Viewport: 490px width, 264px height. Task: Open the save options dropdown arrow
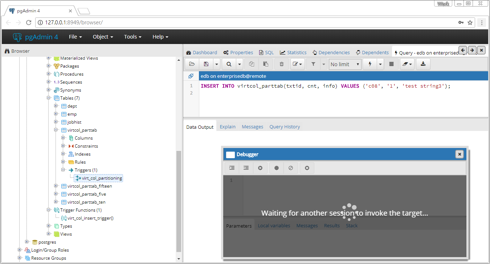point(217,64)
